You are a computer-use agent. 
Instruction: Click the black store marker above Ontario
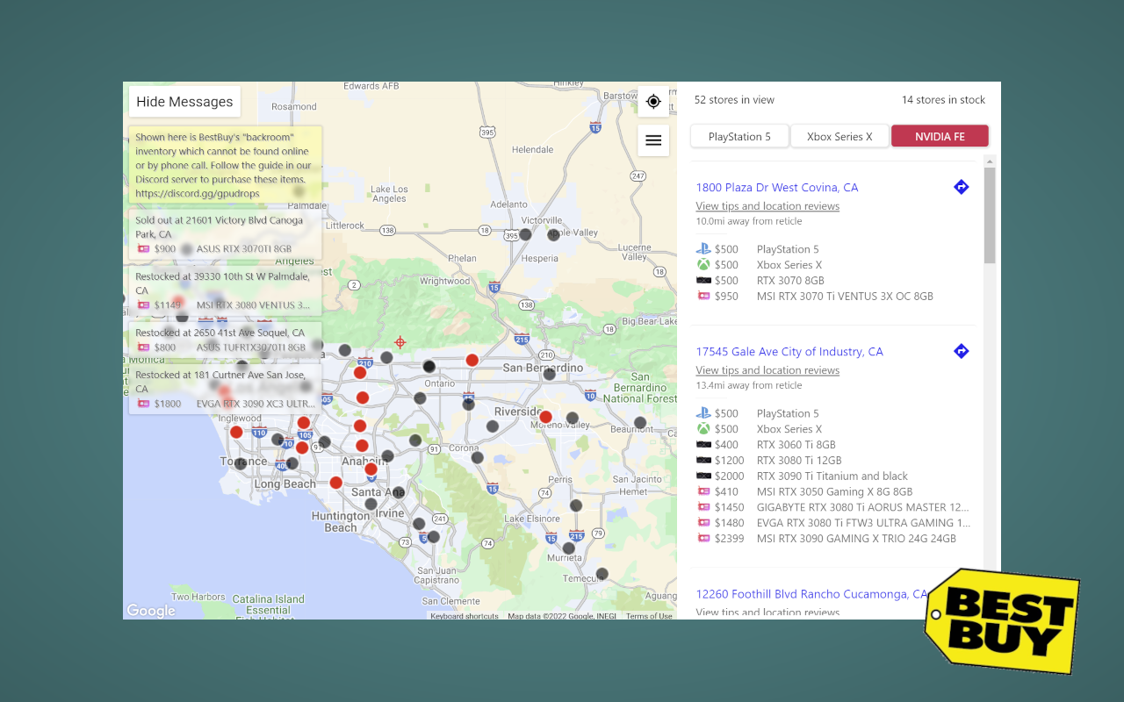[x=429, y=366]
